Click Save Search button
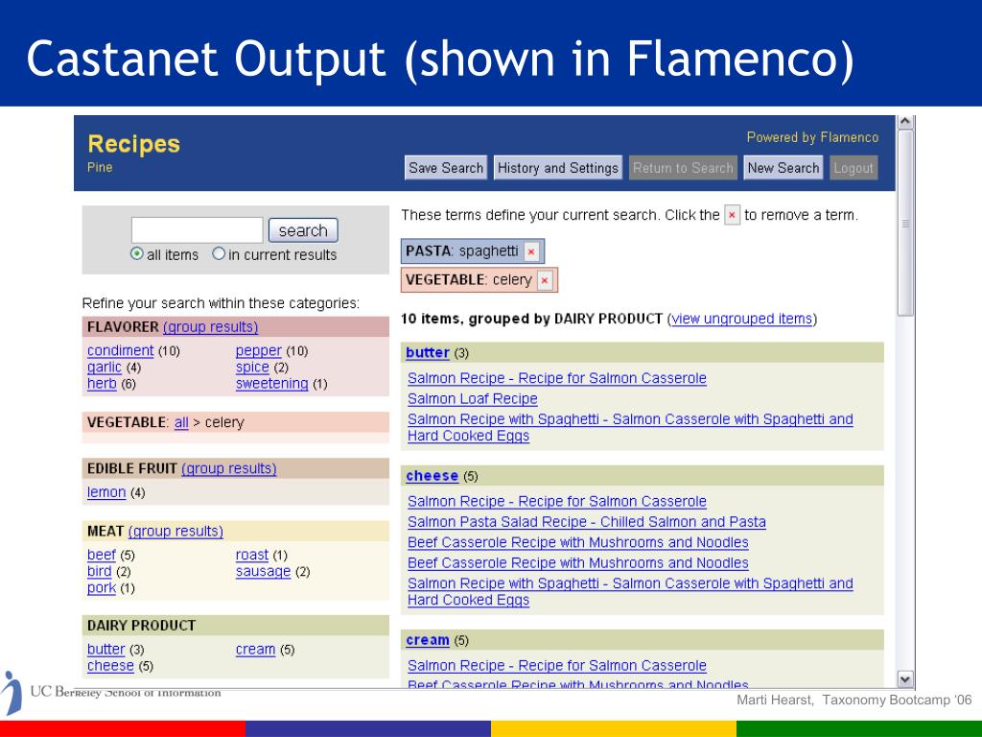 point(446,168)
